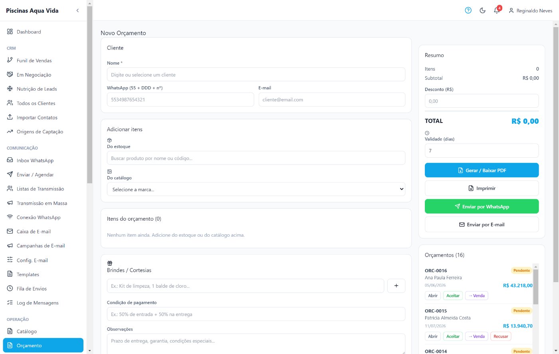
Task: Click Config. E-mail sliders icon
Action: click(10, 260)
